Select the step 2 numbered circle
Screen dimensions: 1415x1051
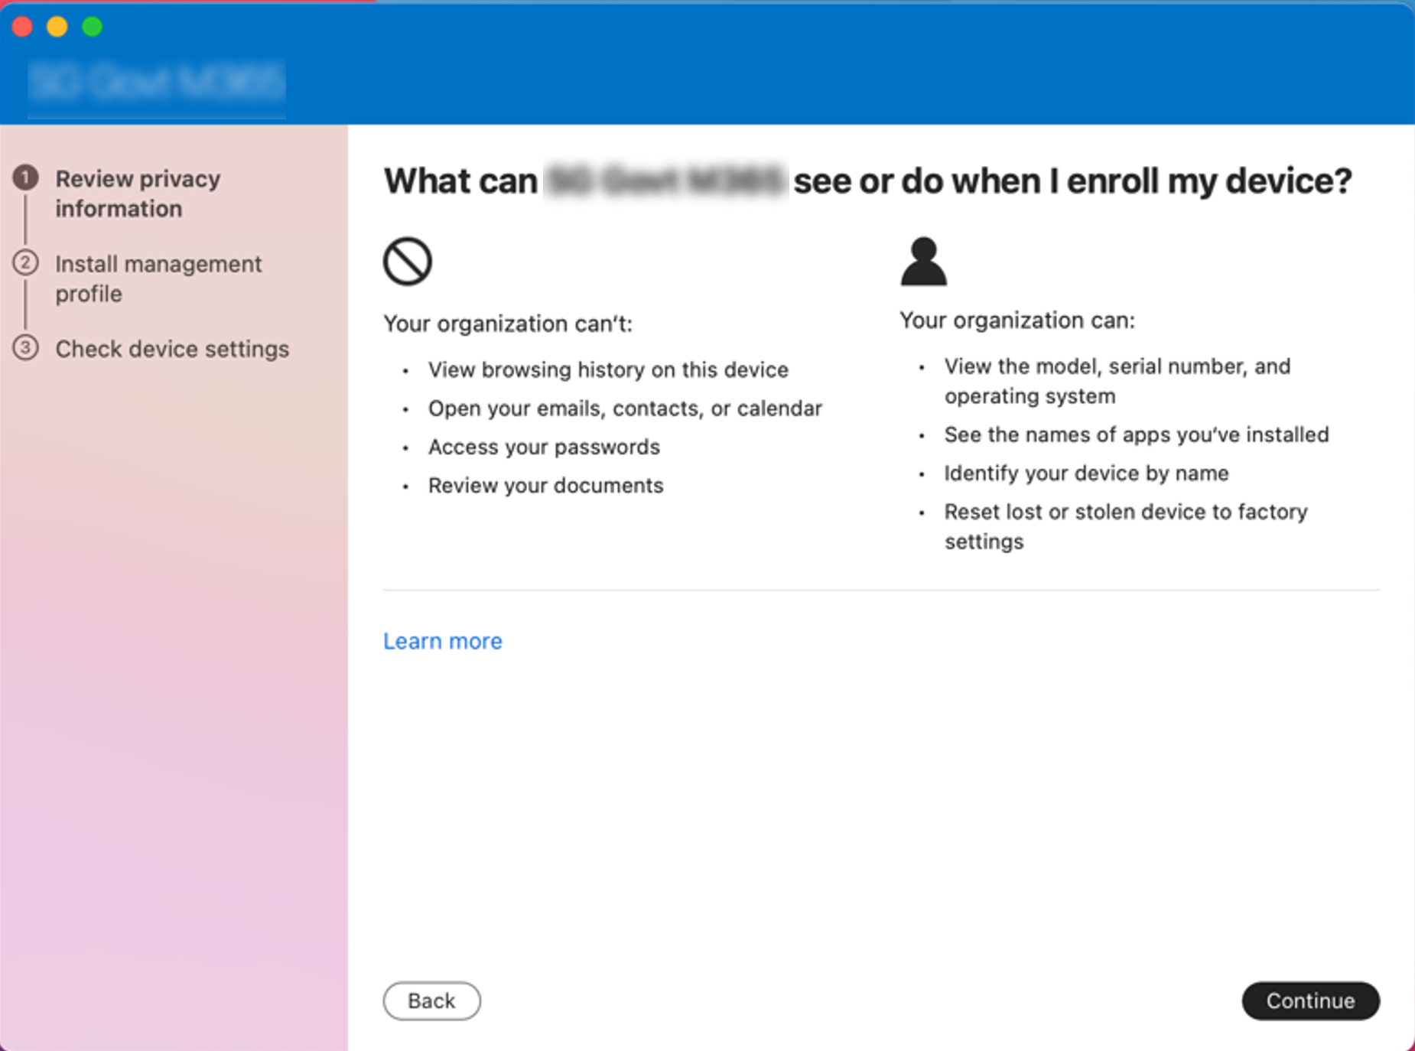pyautogui.click(x=25, y=263)
